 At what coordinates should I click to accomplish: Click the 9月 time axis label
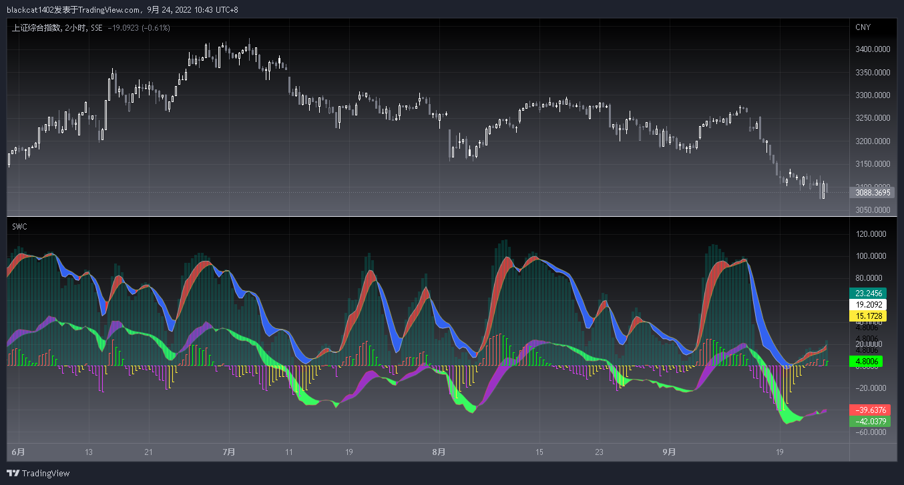(669, 452)
